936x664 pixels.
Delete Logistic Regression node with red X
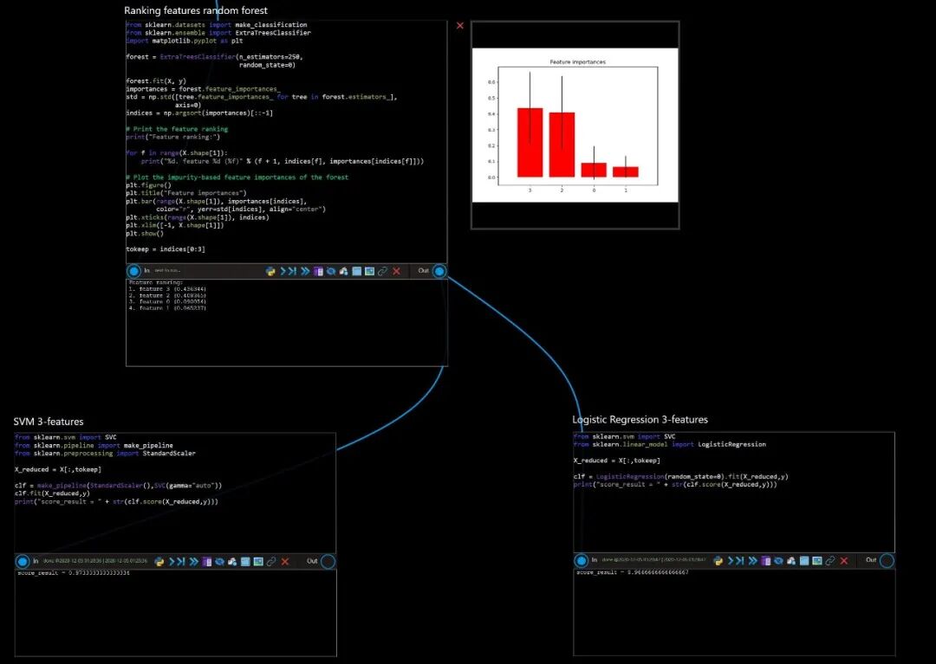click(844, 561)
